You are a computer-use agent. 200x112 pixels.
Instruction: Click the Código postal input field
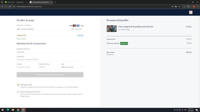pyautogui.click(x=49, y=67)
